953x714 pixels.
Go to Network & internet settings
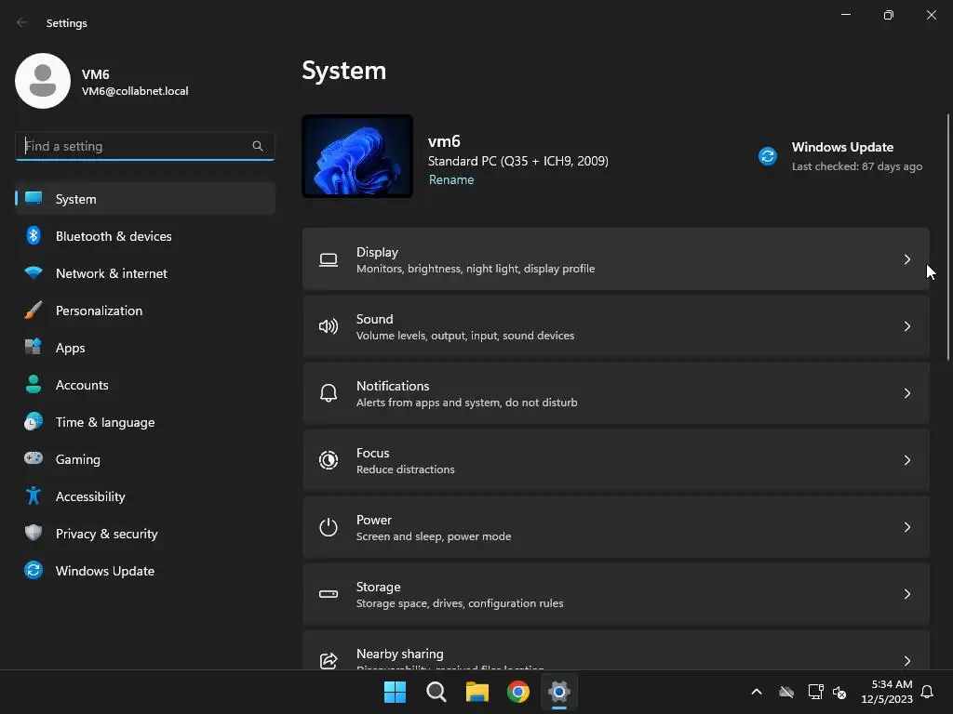(x=145, y=272)
